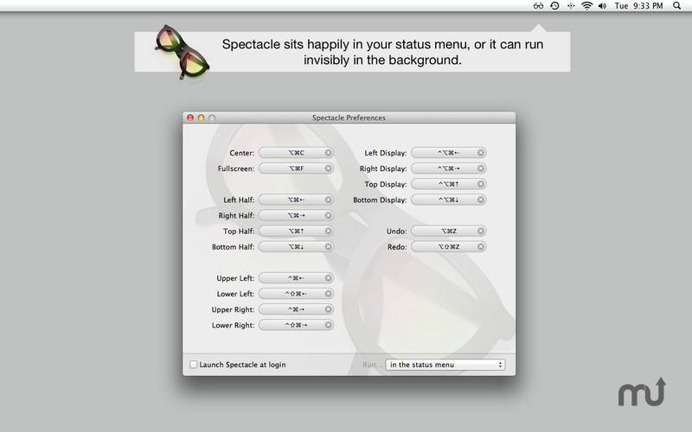
Task: Clear the Bottom Half shortcut
Action: [329, 246]
